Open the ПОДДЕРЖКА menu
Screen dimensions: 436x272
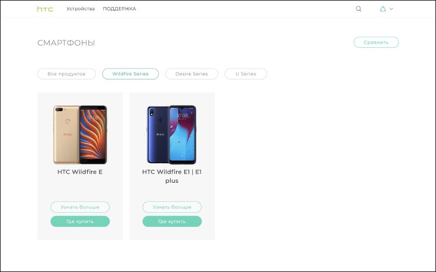coord(119,9)
